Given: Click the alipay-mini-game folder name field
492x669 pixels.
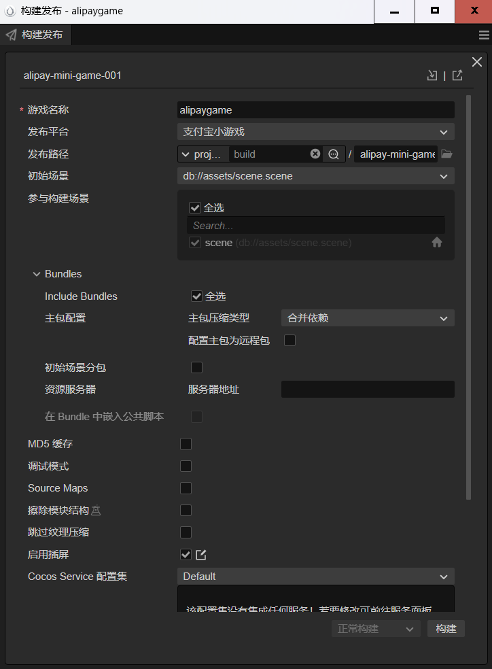Looking at the screenshot, I should (396, 154).
